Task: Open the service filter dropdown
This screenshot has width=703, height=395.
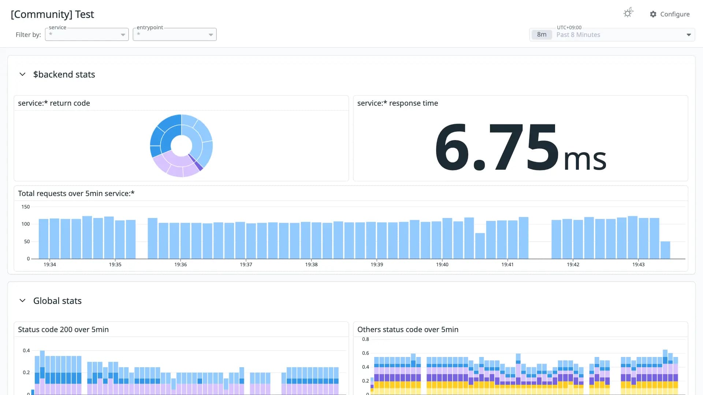Action: (87, 34)
